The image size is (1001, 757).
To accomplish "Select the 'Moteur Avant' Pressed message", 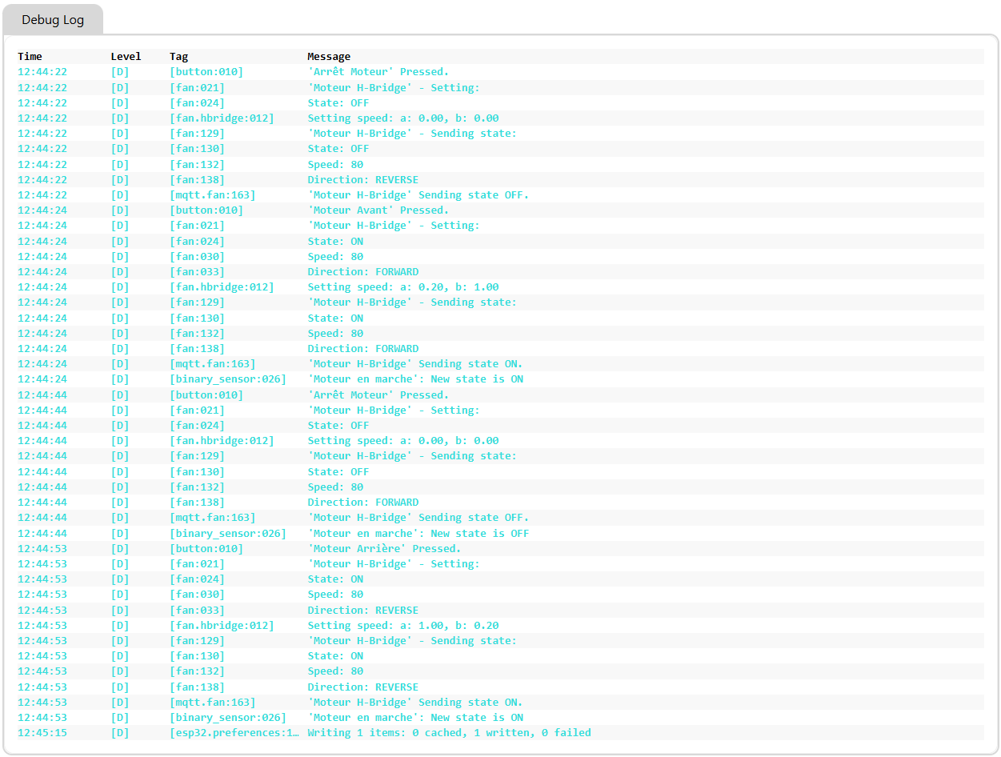I will [x=378, y=210].
